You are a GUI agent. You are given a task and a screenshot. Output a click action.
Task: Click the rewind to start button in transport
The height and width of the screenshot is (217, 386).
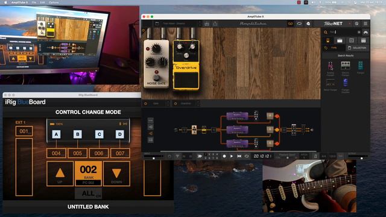coord(239,156)
